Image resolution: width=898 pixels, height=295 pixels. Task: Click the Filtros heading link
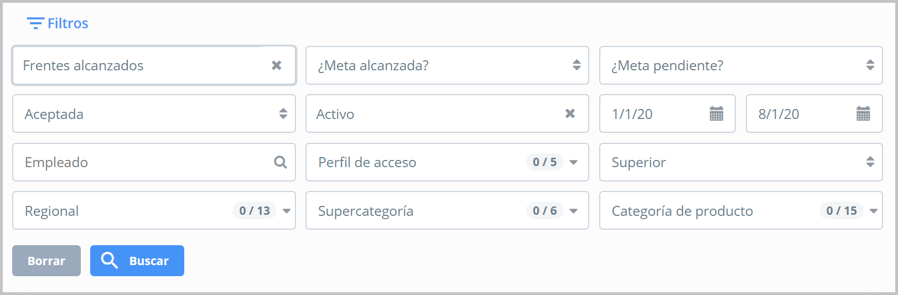[68, 23]
